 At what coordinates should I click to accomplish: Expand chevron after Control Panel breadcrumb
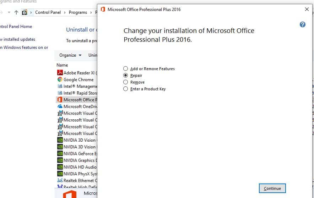tap(65, 12)
